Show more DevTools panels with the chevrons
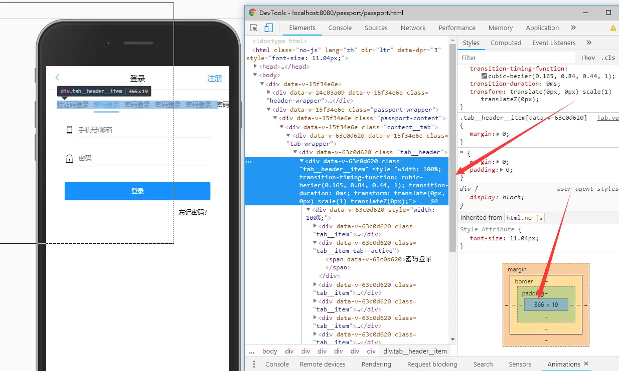Viewport: 619px width, 371px height. 573,28
